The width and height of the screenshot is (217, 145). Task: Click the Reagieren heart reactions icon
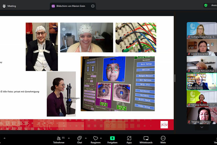click(x=95, y=139)
